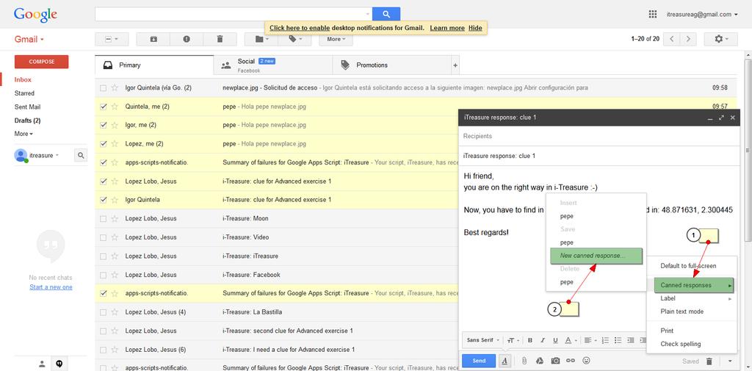Insert photo with the camera icon
This screenshot has height=371, width=752.
pyautogui.click(x=555, y=361)
